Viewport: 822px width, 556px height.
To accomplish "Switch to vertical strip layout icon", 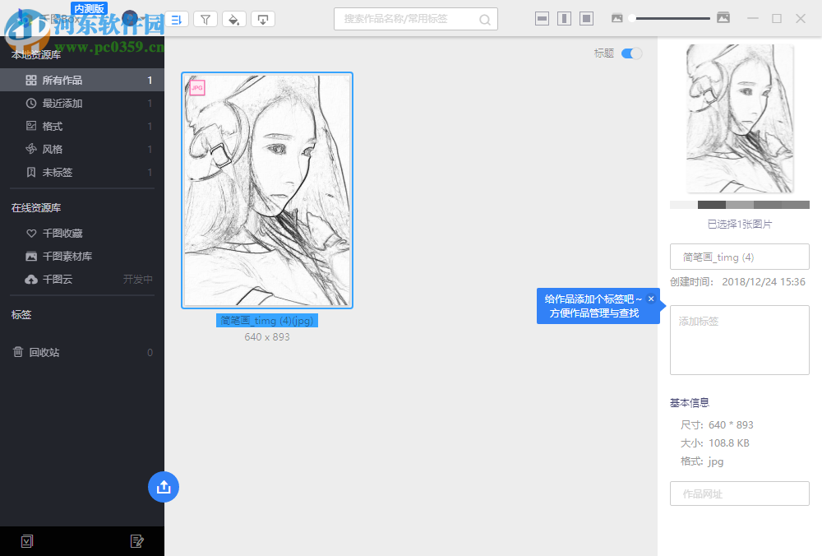I will pyautogui.click(x=564, y=19).
